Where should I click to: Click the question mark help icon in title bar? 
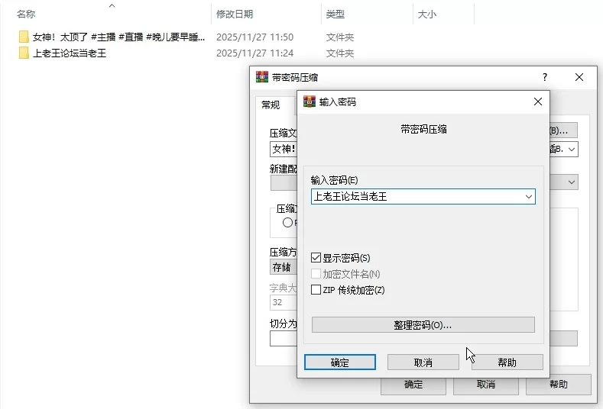click(x=545, y=77)
